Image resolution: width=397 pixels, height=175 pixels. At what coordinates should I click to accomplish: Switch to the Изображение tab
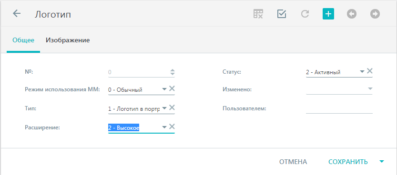[68, 40]
